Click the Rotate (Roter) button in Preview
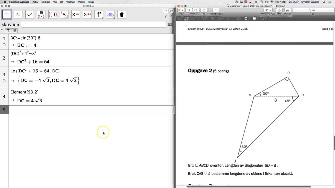Viewport: 335px width, 188px height. pyautogui.click(x=280, y=10)
